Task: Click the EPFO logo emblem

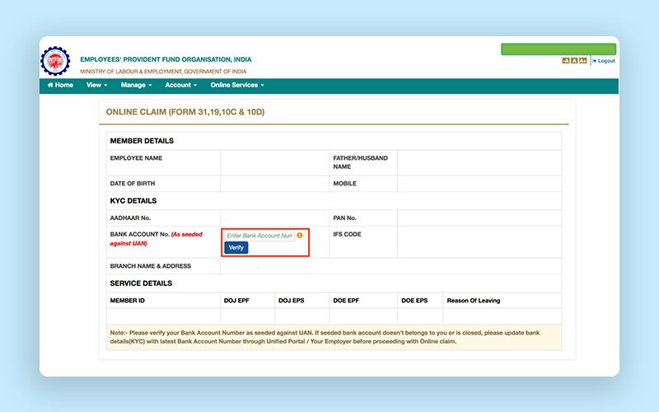Action: 56,61
